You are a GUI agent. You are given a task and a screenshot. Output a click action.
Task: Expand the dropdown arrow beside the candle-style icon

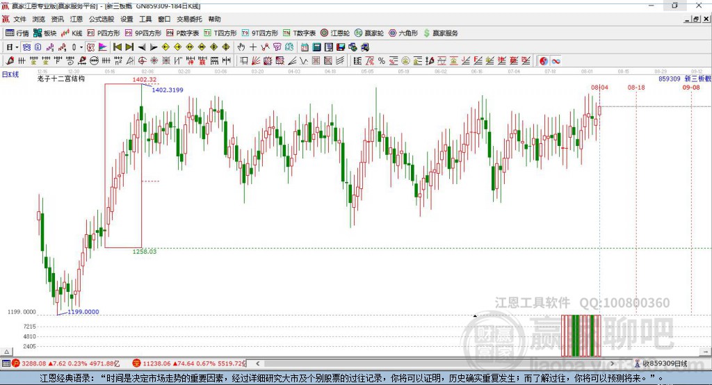click(x=81, y=47)
